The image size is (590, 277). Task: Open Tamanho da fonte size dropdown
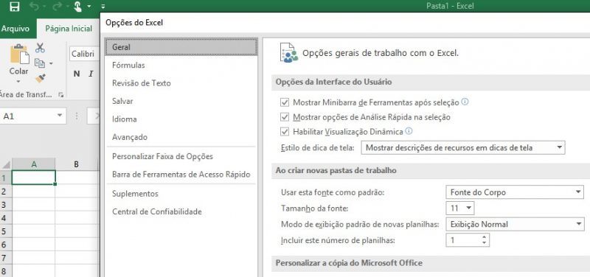click(x=459, y=208)
